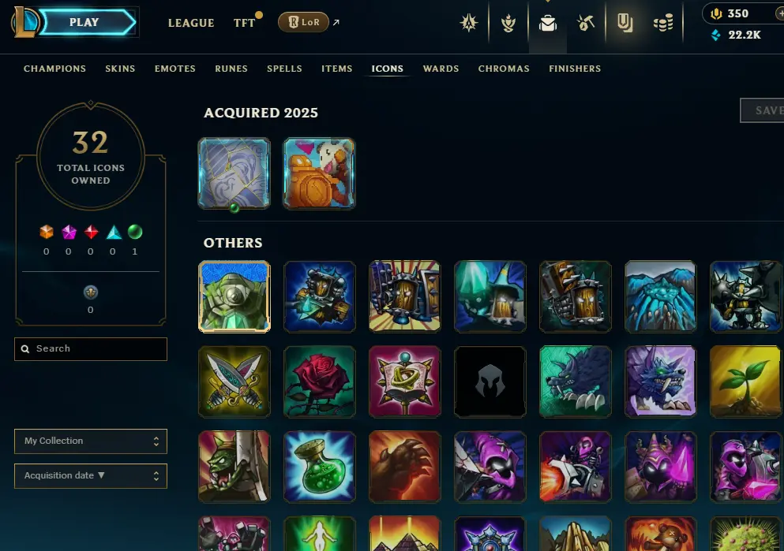Viewport: 784px width, 551px height.
Task: Open the TFT game mode link
Action: pos(244,23)
